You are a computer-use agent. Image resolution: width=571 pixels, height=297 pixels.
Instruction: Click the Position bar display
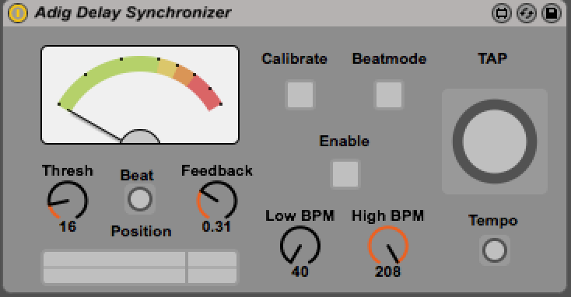140,267
